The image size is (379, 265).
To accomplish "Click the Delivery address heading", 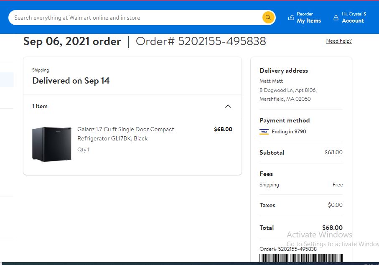I will [284, 71].
